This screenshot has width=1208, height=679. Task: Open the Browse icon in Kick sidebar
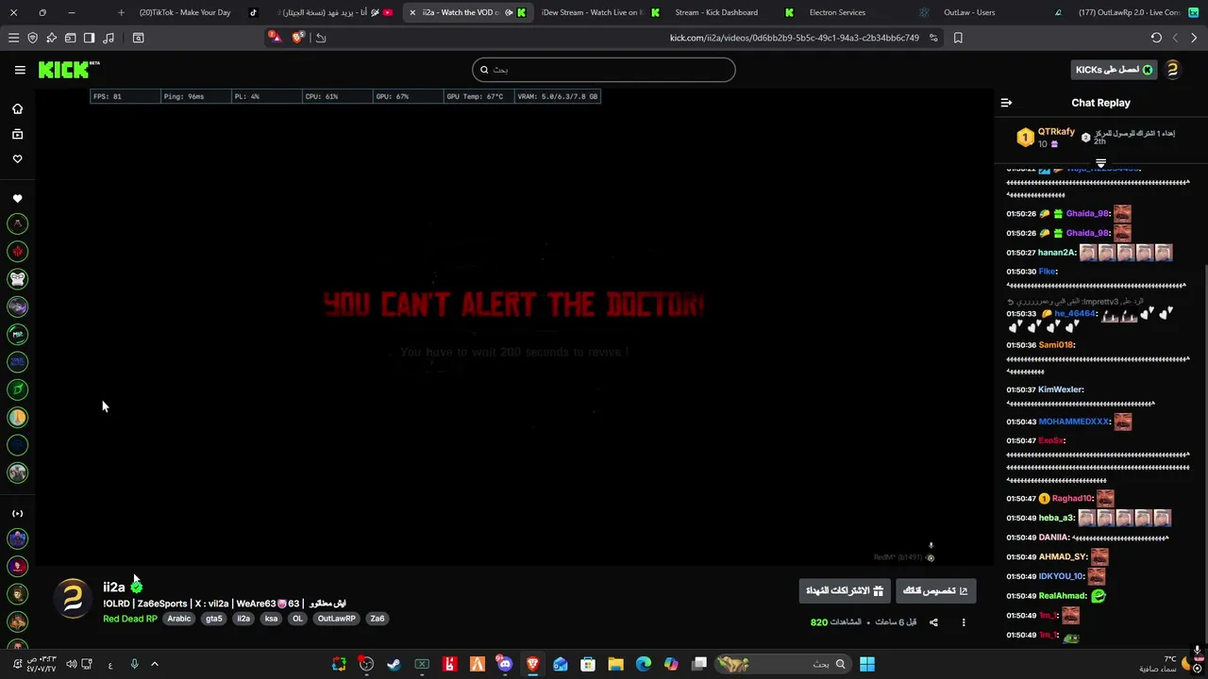17,134
